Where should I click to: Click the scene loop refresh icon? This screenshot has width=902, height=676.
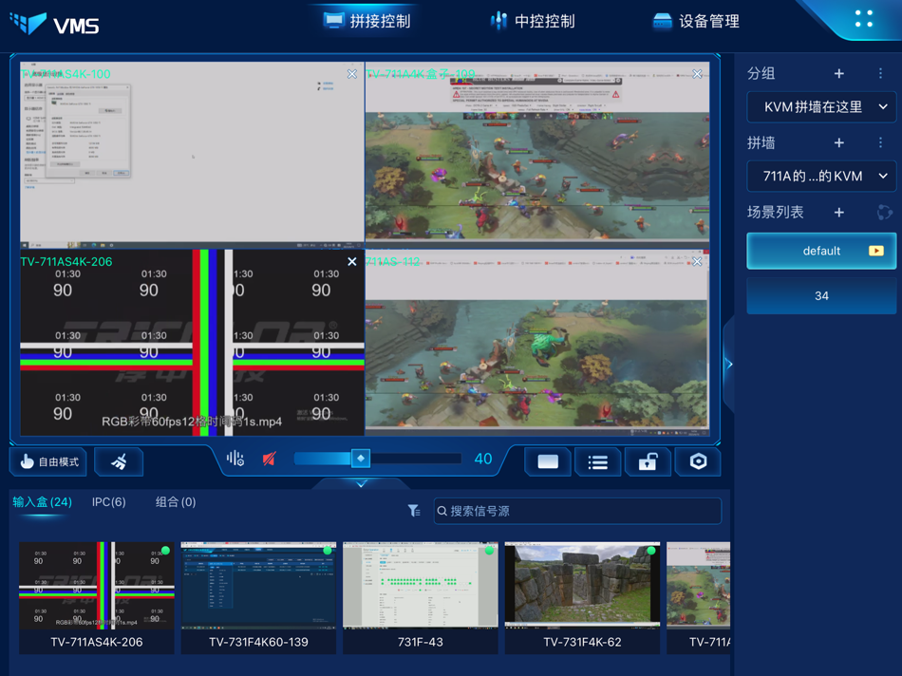pyautogui.click(x=884, y=213)
